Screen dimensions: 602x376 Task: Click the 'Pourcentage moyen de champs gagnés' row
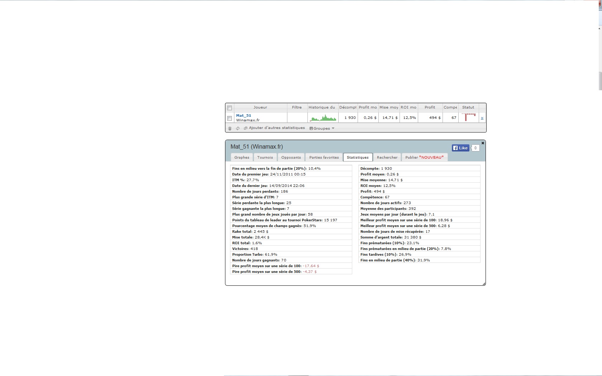click(x=291, y=226)
